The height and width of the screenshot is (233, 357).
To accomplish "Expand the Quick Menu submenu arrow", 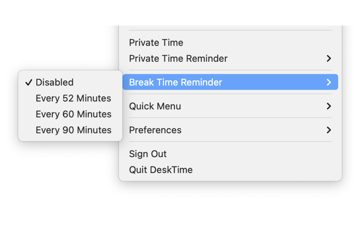I will click(x=329, y=106).
